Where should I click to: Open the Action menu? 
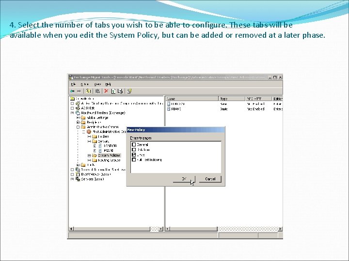[84, 84]
